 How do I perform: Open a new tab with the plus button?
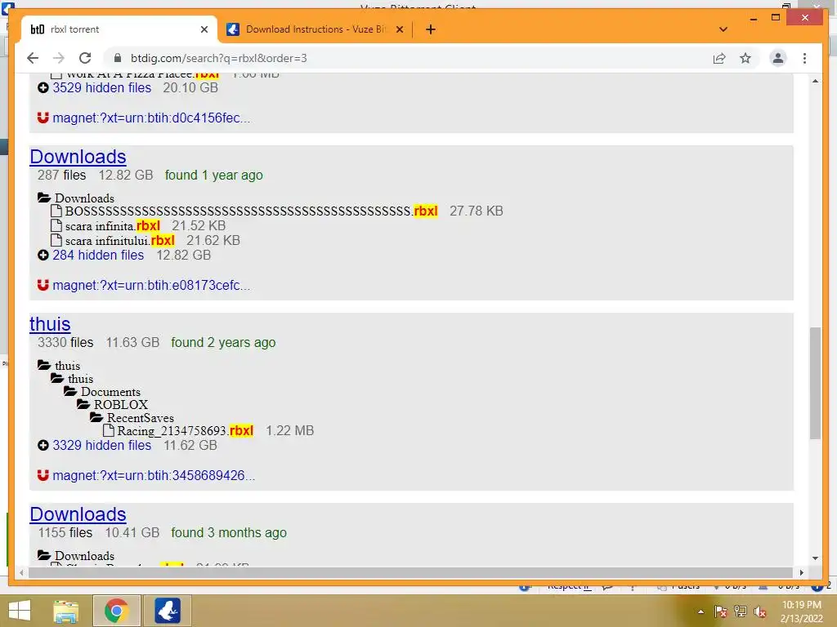[431, 29]
